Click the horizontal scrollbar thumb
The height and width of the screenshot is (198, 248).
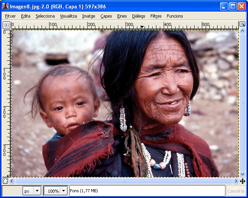click(x=124, y=181)
